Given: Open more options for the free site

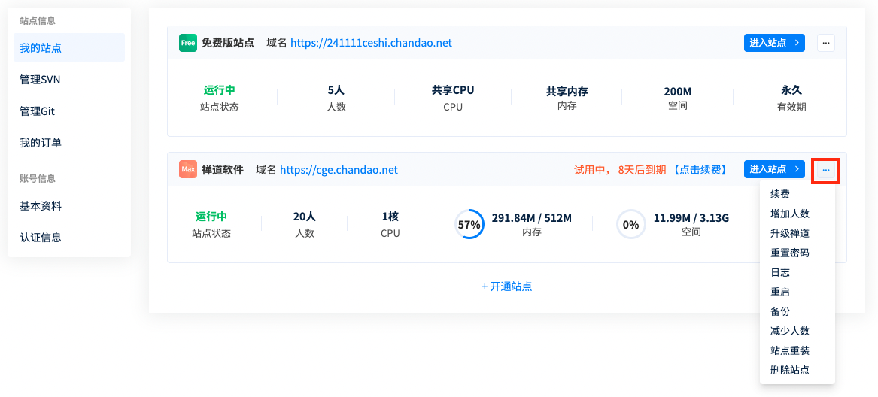Looking at the screenshot, I should [x=826, y=43].
